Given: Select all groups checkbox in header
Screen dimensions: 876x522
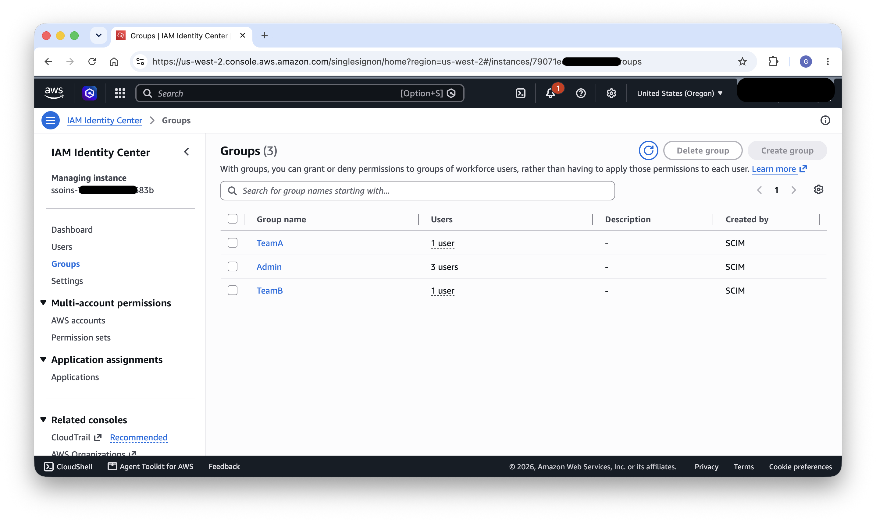Looking at the screenshot, I should (232, 219).
